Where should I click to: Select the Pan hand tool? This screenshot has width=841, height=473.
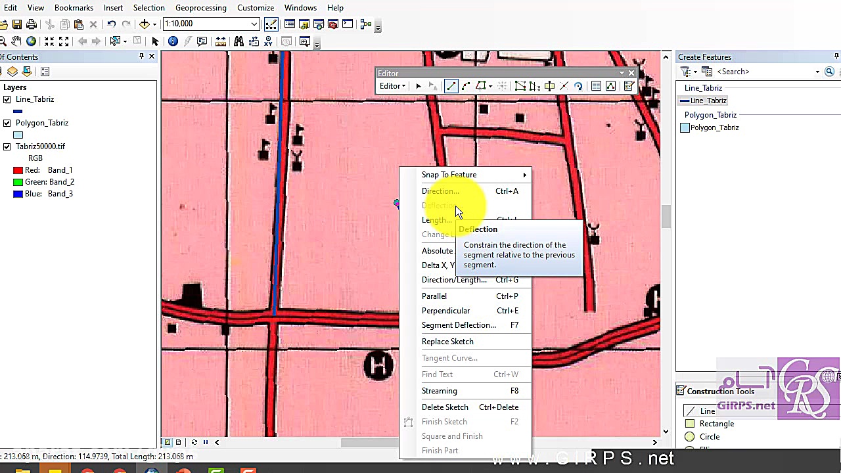point(16,41)
